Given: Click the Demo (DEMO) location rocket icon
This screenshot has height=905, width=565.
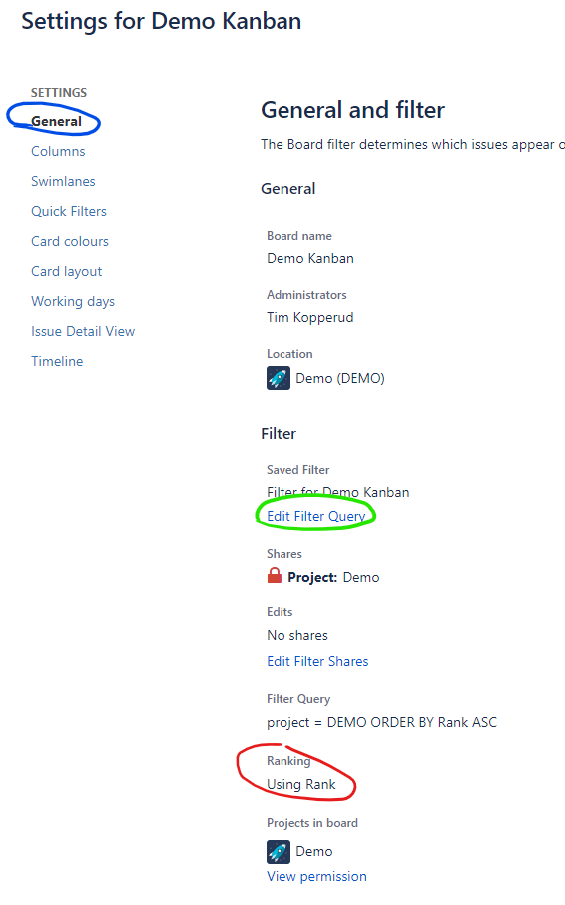Looking at the screenshot, I should tap(279, 378).
